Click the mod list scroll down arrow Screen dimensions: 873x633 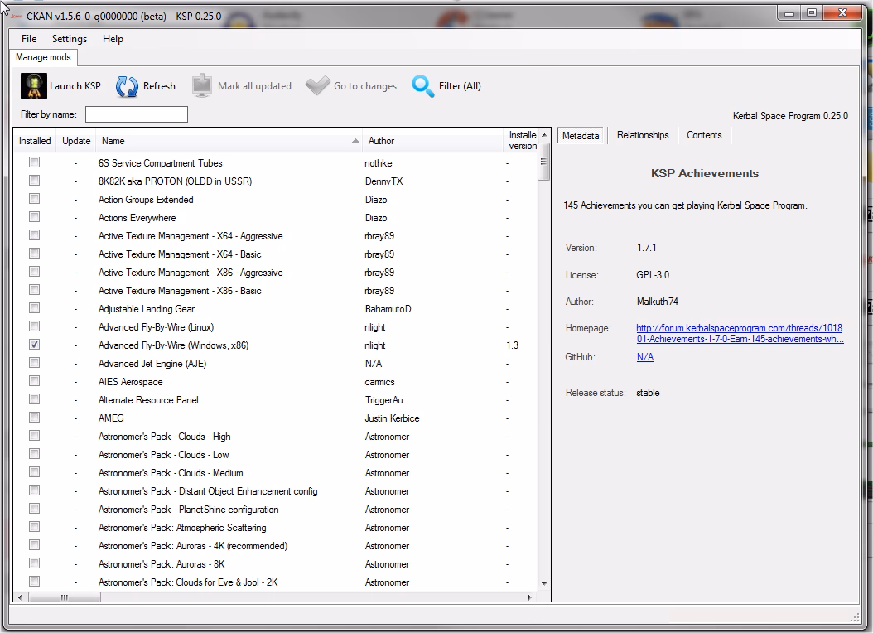[544, 583]
